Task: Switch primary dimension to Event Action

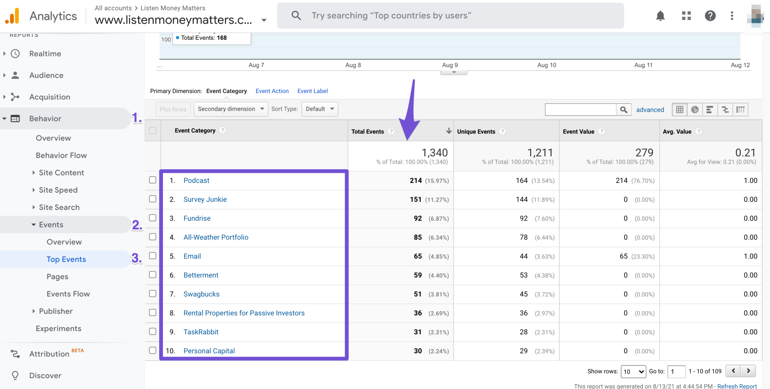Action: (x=272, y=91)
